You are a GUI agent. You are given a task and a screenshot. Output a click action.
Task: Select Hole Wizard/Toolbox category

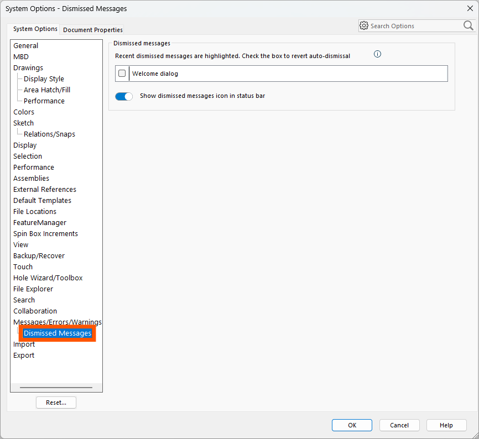[48, 278]
